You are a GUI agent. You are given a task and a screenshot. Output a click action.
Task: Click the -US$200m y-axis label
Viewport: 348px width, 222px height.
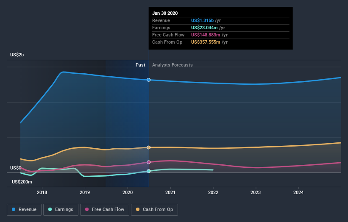tap(21, 182)
